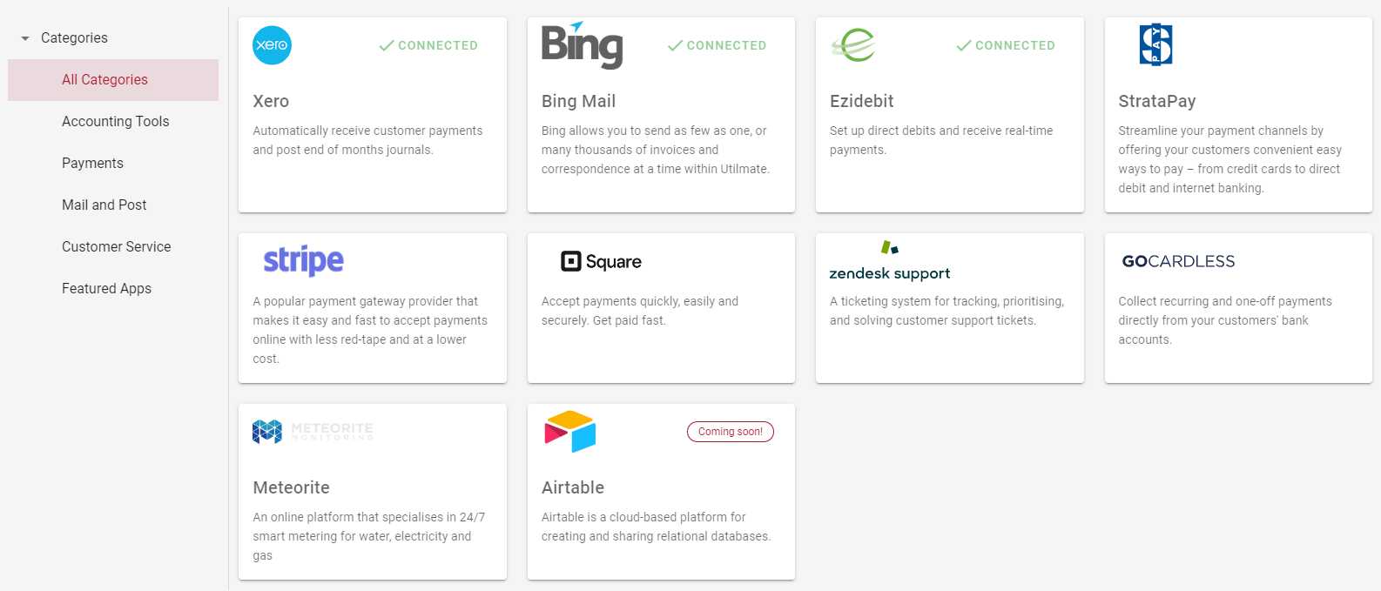1381x591 pixels.
Task: Click the Stripe logo
Action: click(x=302, y=260)
